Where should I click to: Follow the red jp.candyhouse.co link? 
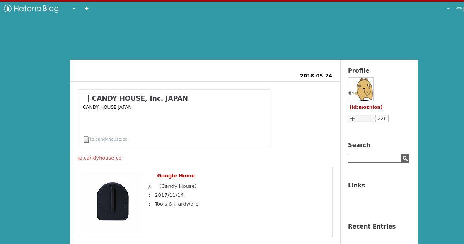pyautogui.click(x=99, y=158)
